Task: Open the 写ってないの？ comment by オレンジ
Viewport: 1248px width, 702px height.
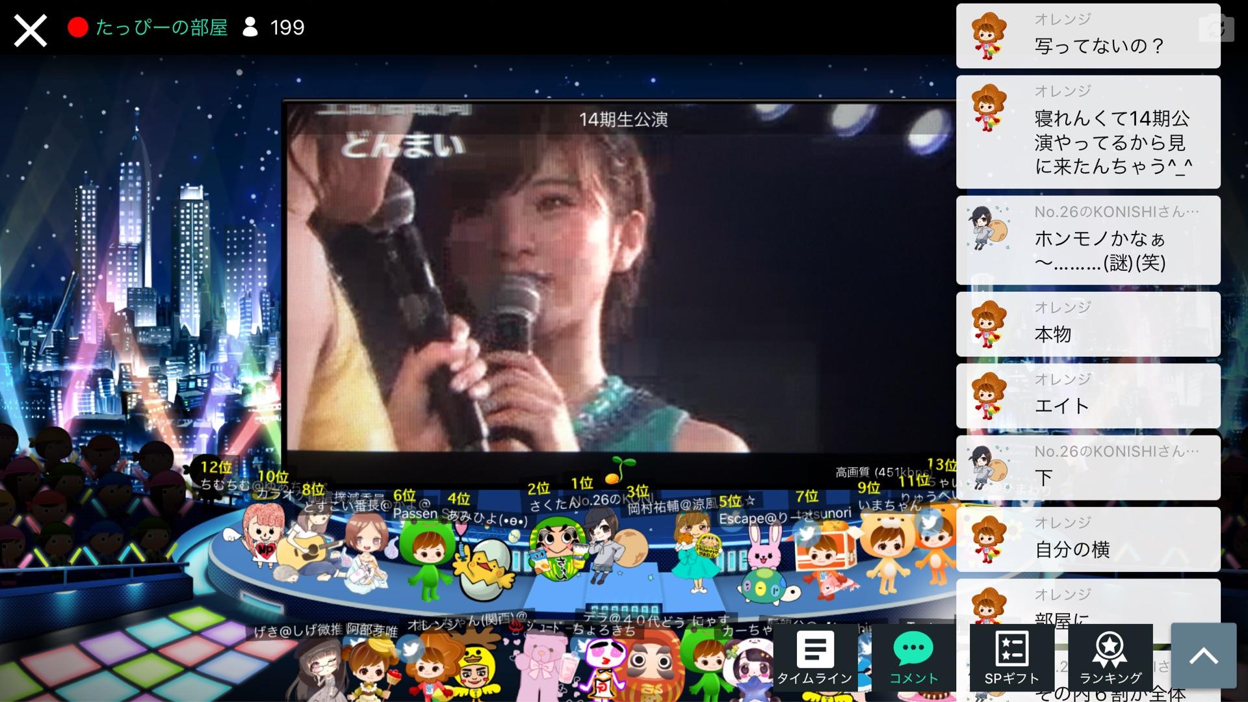Action: (1097, 45)
